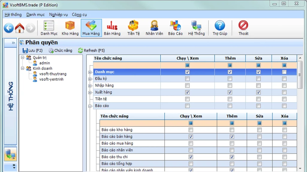Viewport: 307px width, 172px height.
Task: Enable Xóa checkbox for Danh mục row
Action: point(284,72)
